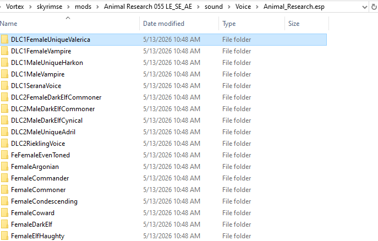This screenshot has width=378, height=241.
Task: Select FemaleCommoner folder name
Action: tap(39, 190)
